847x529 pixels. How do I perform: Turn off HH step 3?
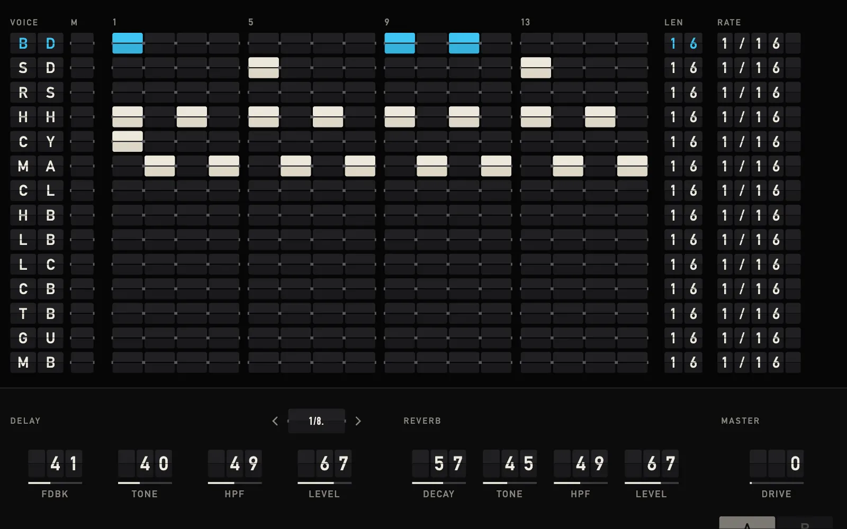(x=192, y=117)
